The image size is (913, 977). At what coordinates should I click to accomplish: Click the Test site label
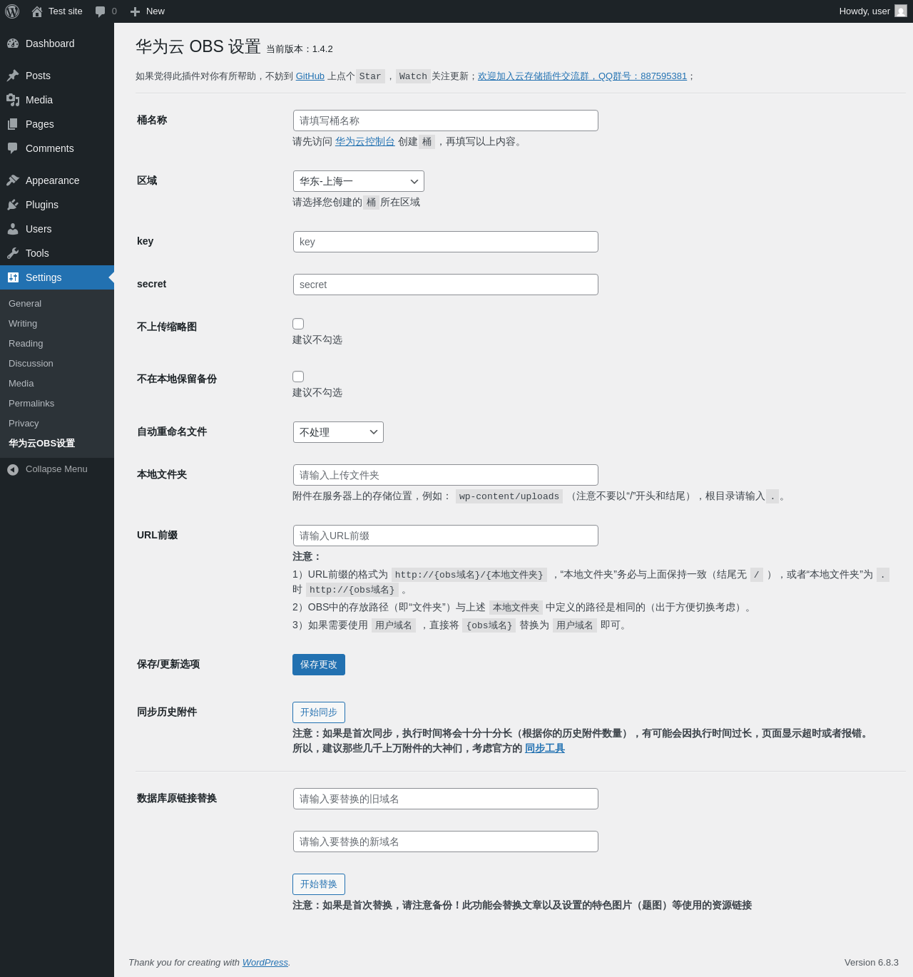[x=66, y=11]
